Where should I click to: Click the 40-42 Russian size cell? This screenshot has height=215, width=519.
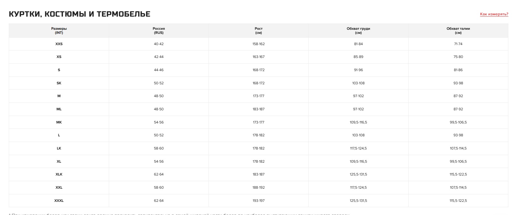[x=159, y=44]
